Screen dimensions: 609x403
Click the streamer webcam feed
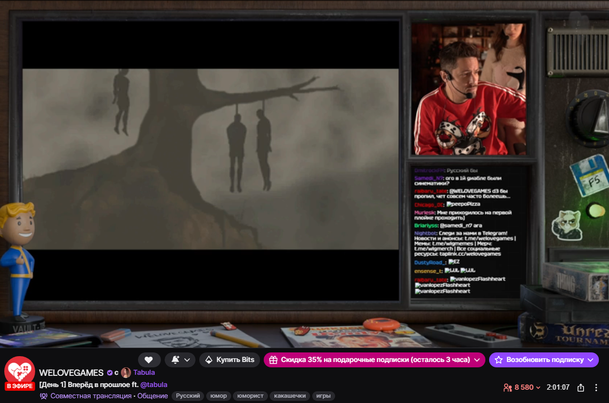pyautogui.click(x=469, y=89)
